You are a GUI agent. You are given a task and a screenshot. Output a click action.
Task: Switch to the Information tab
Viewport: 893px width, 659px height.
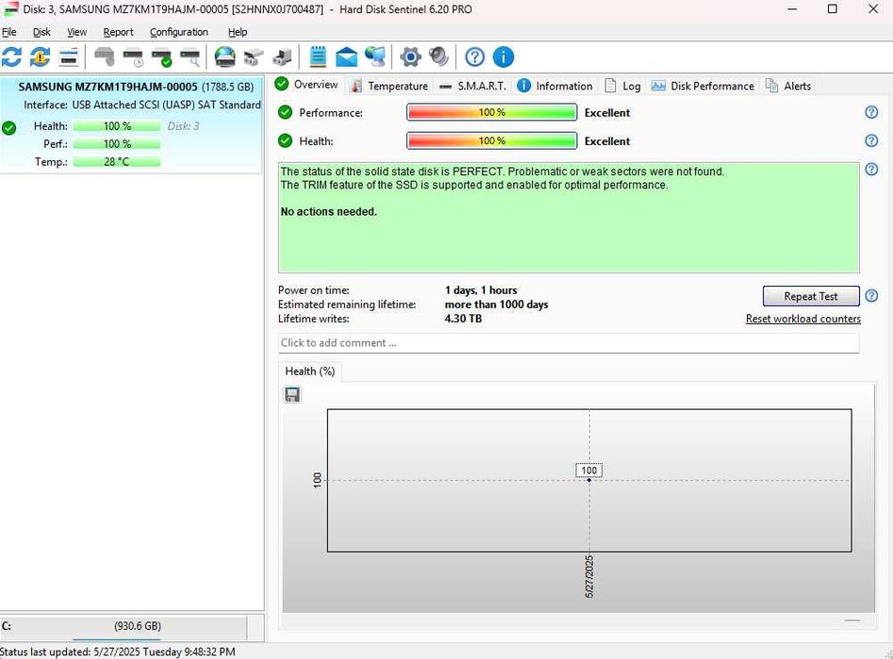point(555,86)
